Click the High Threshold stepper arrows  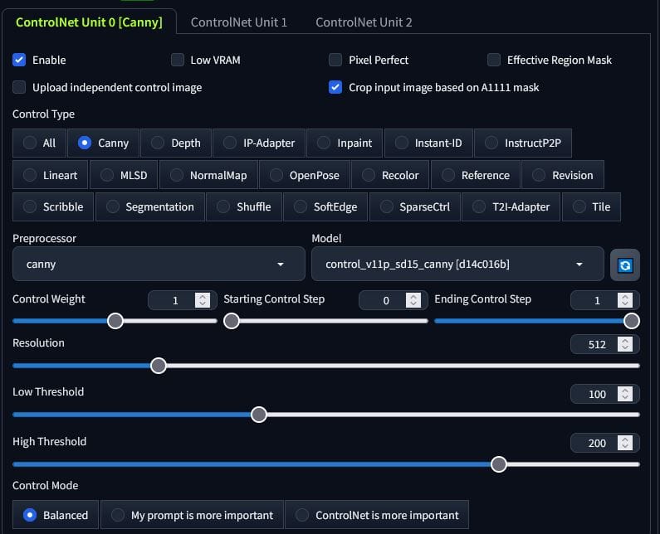(x=625, y=443)
